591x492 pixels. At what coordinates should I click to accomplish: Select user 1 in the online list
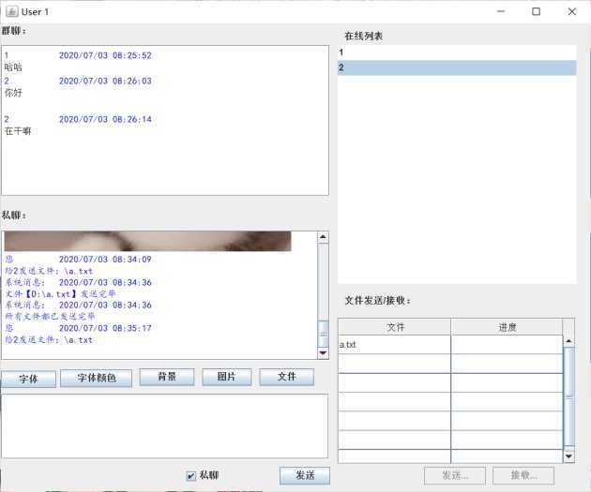pos(457,52)
